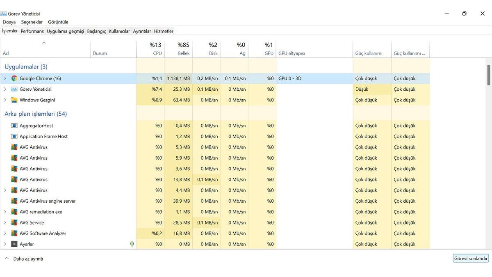The image size is (492, 277).
Task: Switch to the Başlangıç tab
Action: (96, 31)
